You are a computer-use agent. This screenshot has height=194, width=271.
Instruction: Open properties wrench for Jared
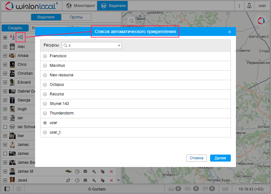(94, 180)
